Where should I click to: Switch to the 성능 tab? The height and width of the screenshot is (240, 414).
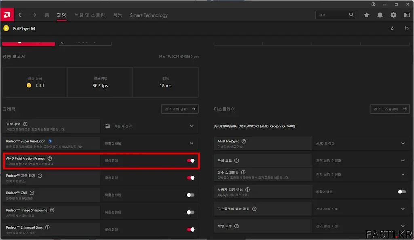[118, 15]
